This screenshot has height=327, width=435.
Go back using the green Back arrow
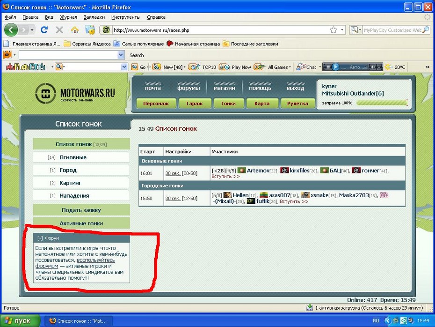point(11,30)
